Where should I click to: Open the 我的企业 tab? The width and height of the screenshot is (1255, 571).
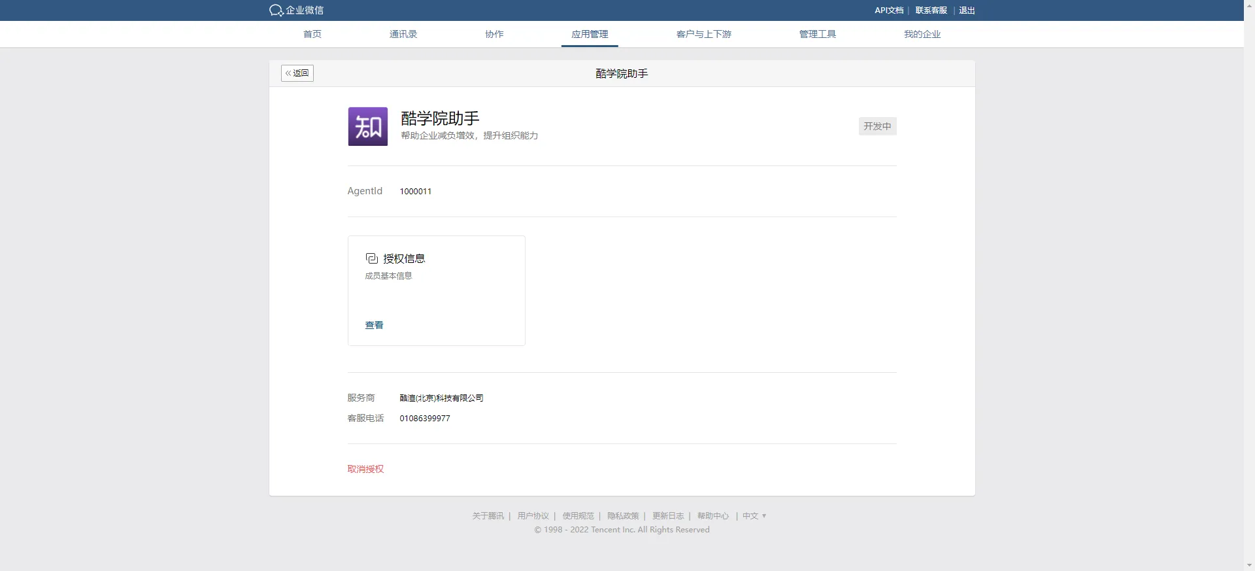922,34
